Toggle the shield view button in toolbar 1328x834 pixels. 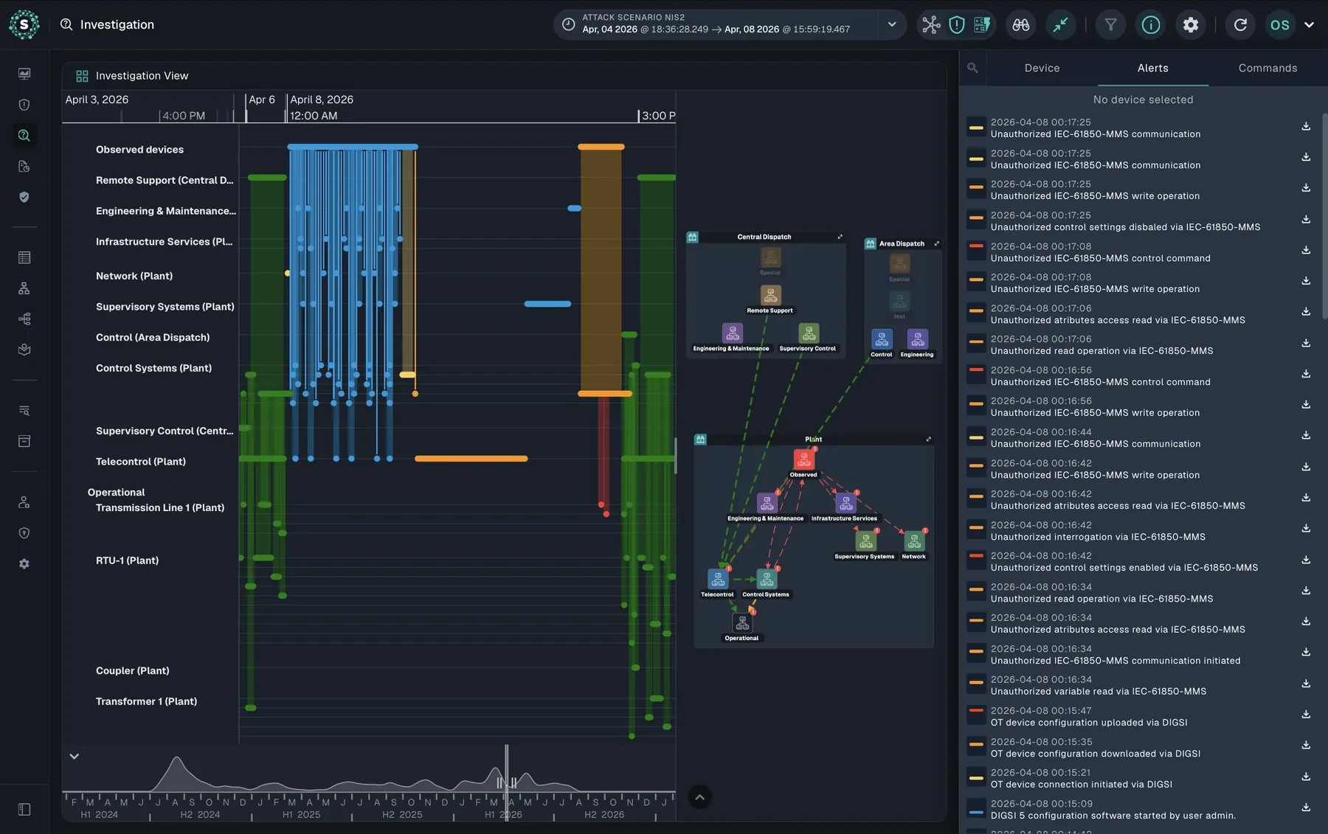957,25
